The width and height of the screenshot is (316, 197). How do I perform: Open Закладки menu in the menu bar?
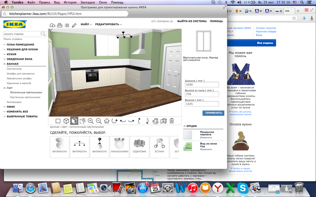click(x=87, y=2)
